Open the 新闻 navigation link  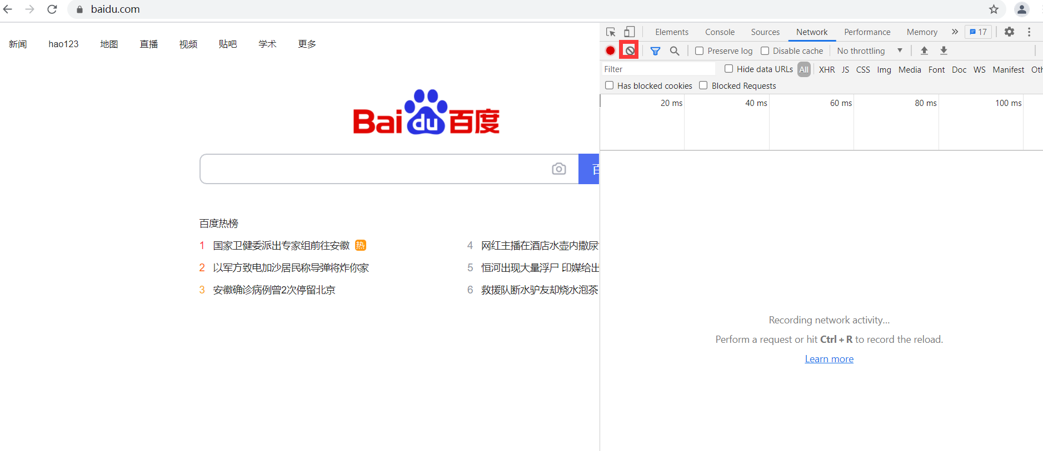click(18, 44)
